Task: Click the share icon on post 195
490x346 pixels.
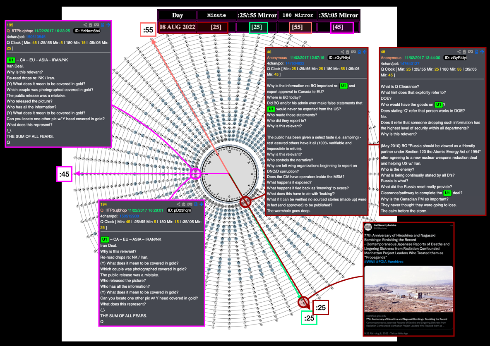Action: pyautogui.click(x=85, y=25)
